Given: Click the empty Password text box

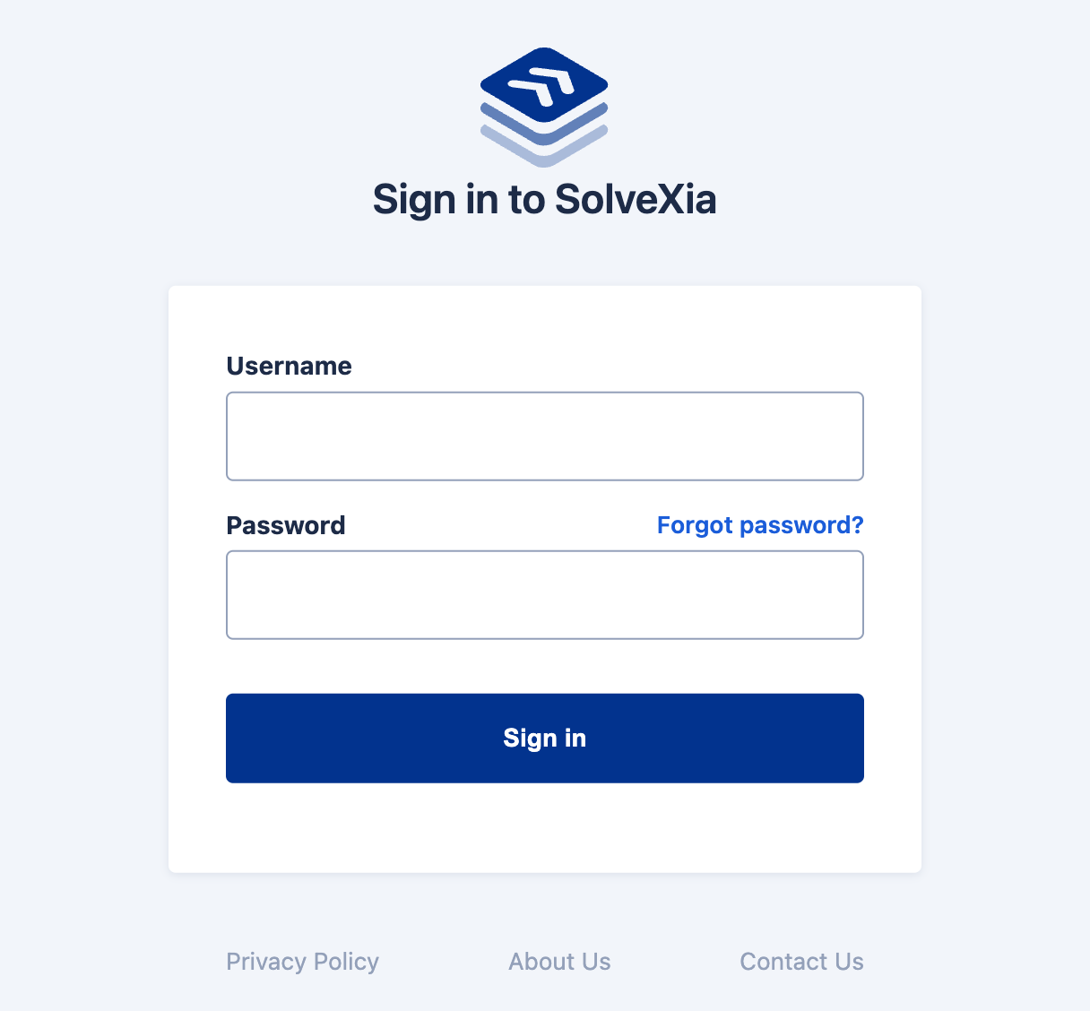Looking at the screenshot, I should [544, 594].
